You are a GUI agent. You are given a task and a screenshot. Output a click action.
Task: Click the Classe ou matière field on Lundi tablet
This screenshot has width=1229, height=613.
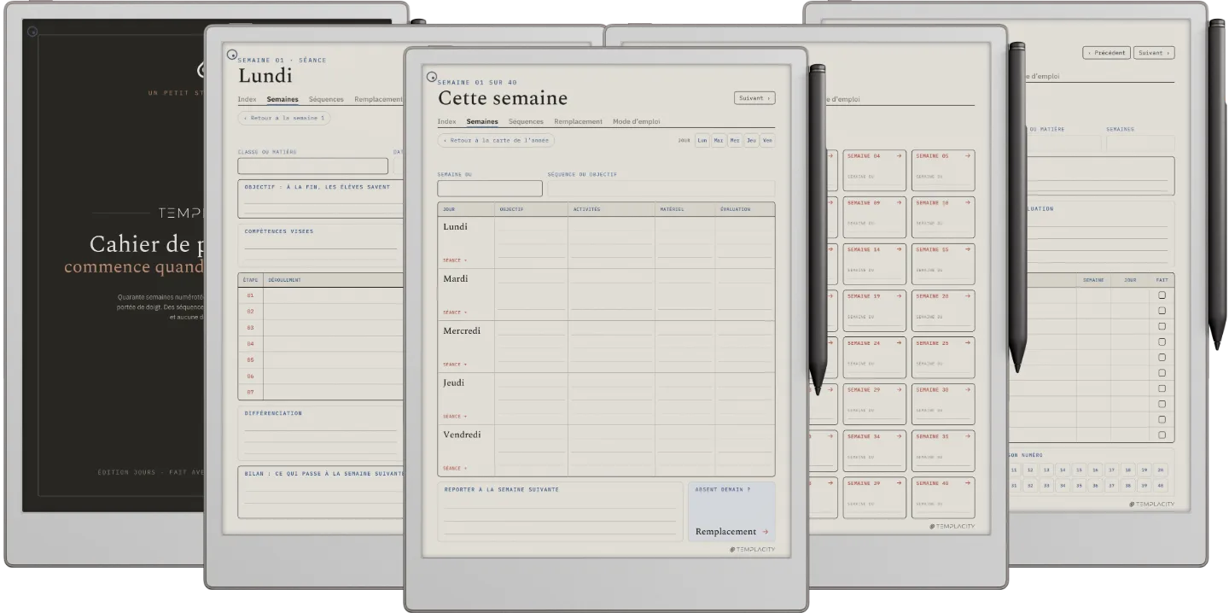312,166
